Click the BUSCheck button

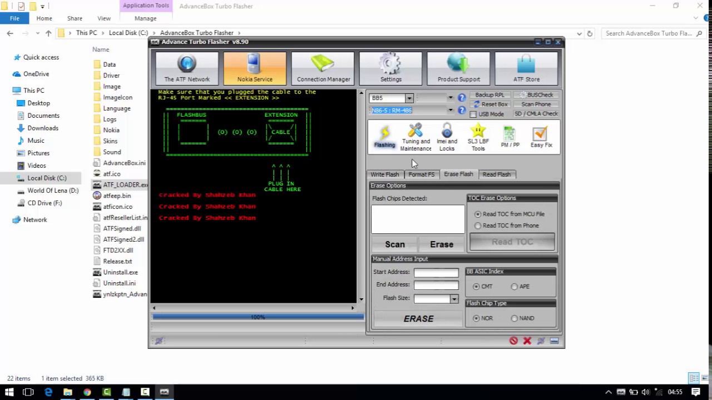click(x=536, y=95)
